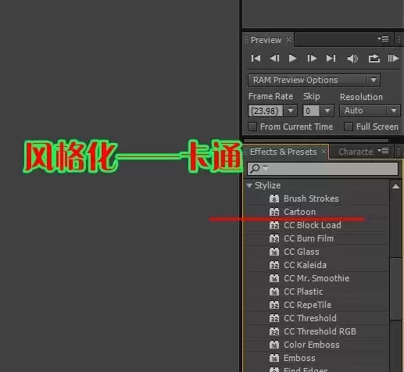Select the Effects & Presets tab
Viewport: 404px width, 372px height.
pyautogui.click(x=284, y=152)
